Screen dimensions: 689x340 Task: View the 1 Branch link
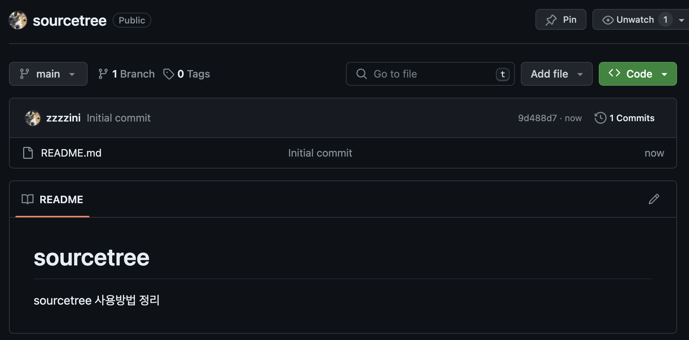(126, 74)
